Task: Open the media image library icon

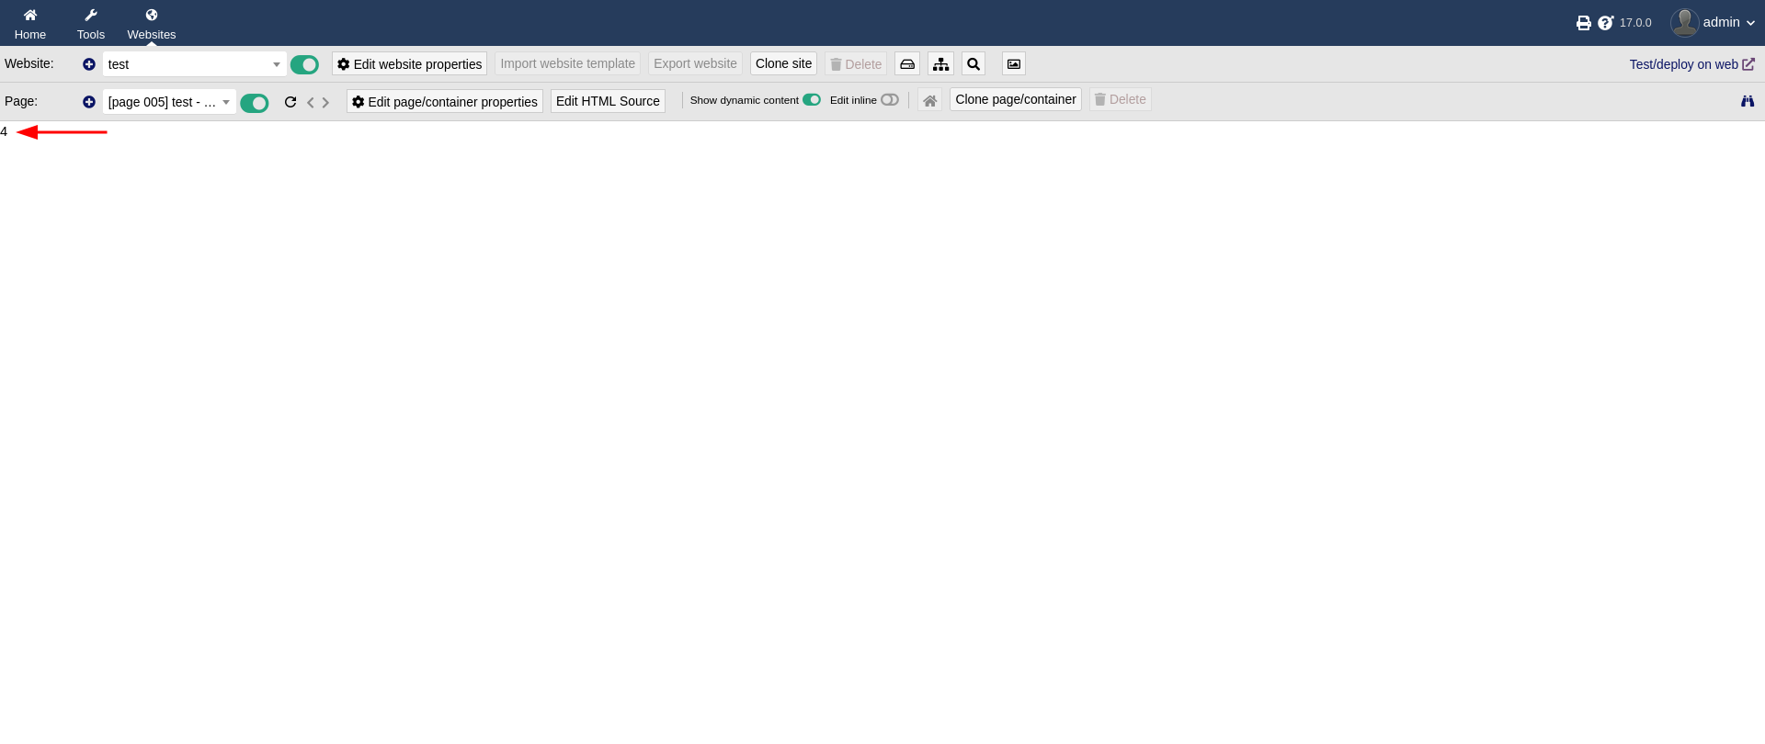Action: [1013, 64]
